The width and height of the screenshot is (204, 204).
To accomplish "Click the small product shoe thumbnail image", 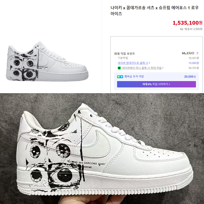I will click(47, 61).
